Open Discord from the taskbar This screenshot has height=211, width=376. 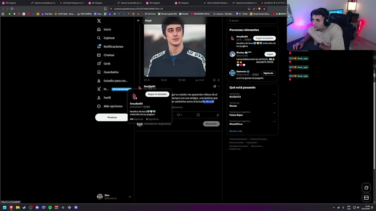pos(37,207)
